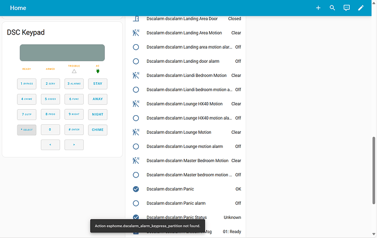Click motion icon for Landing Area Motion
Image resolution: width=377 pixels, height=238 pixels.
136,33
